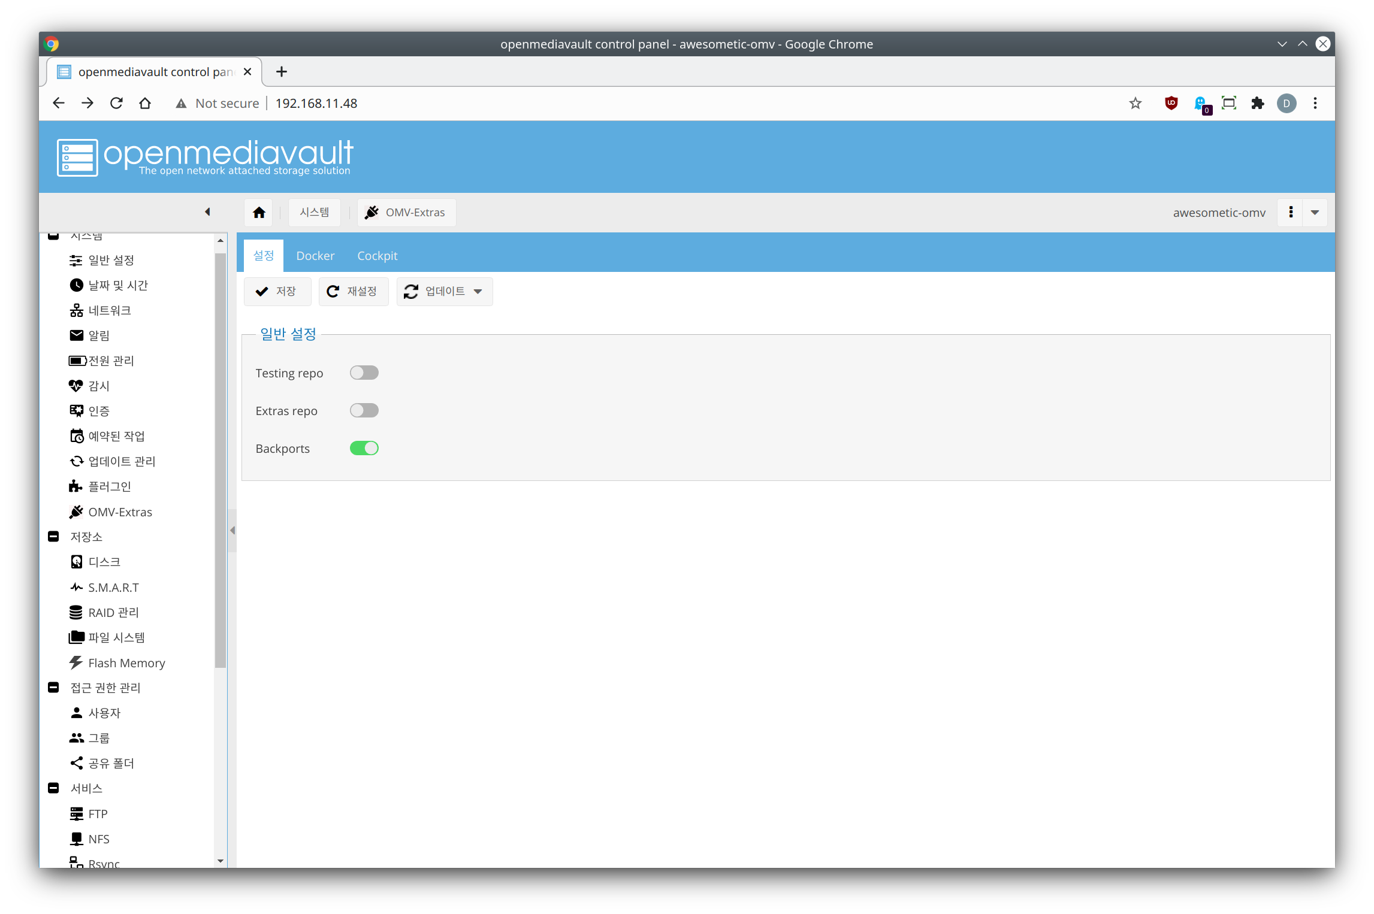Open the 플러그인 plugins page
This screenshot has height=914, width=1374.
[x=109, y=486]
